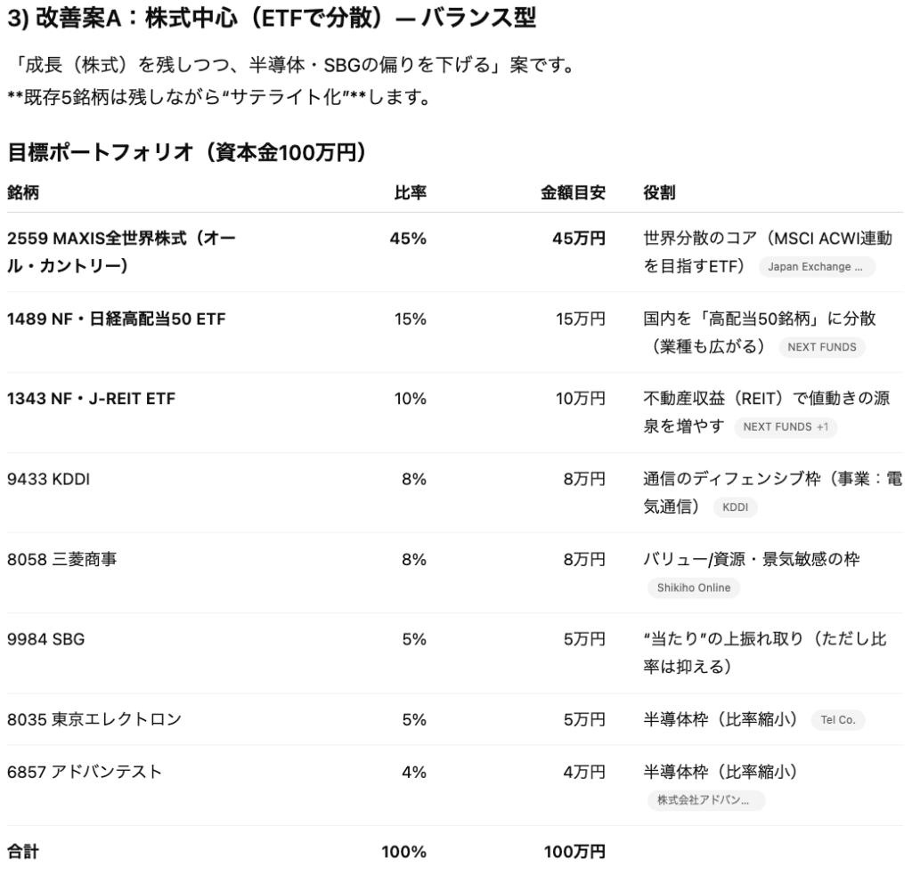Click the 1489 NF・日経高配当50 ETF cell
The height and width of the screenshot is (875, 912).
(116, 318)
